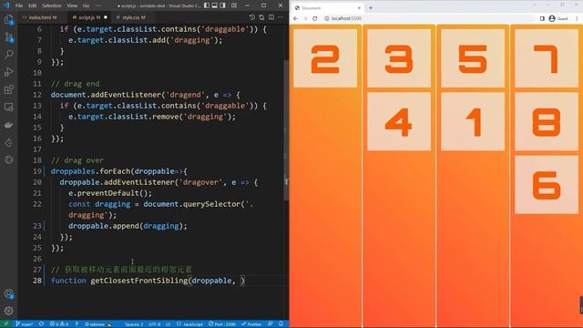
Task: Click the number 7 card
Action: [547, 58]
